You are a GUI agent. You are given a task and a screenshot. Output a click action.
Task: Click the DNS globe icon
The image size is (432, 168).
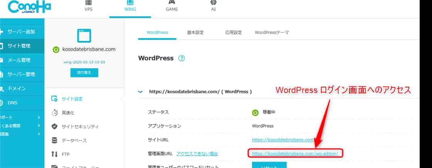click(x=2, y=103)
